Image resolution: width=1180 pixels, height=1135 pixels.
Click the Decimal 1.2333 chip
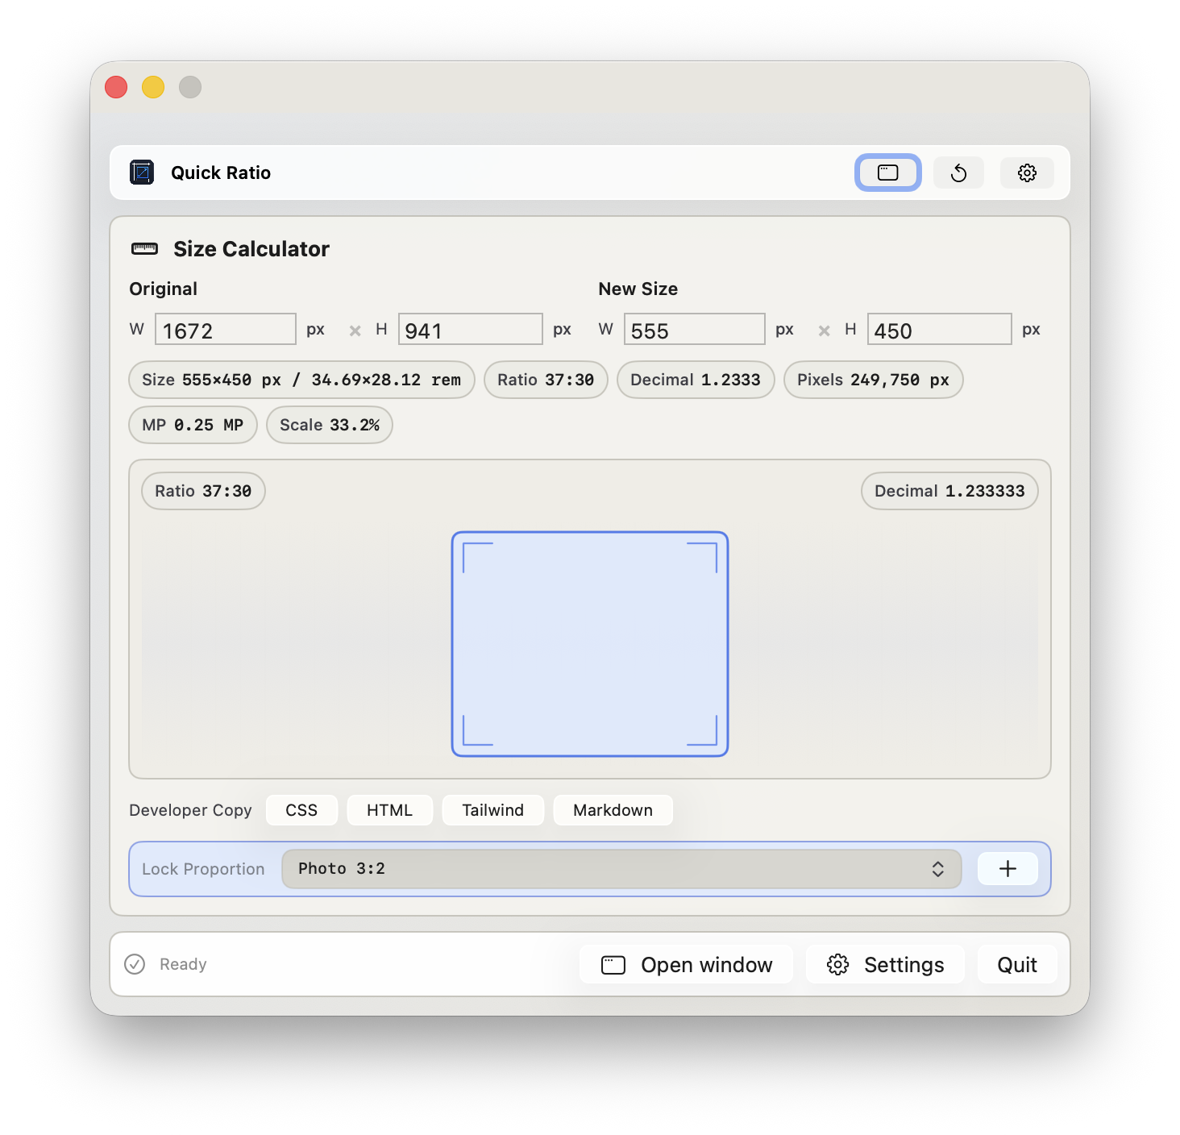pos(696,380)
